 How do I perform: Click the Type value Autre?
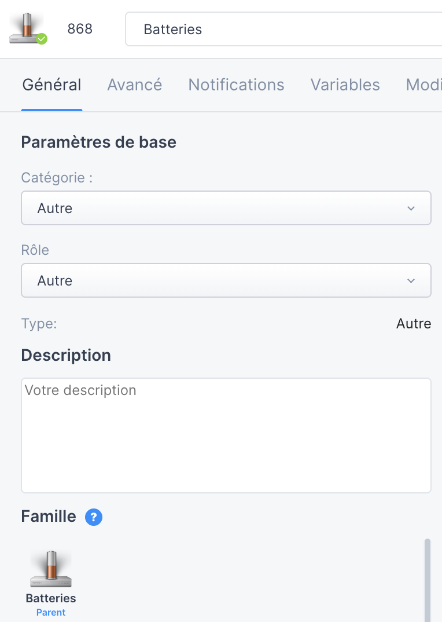tap(414, 324)
